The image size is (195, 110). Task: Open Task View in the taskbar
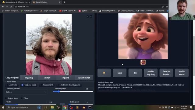tap(45, 107)
